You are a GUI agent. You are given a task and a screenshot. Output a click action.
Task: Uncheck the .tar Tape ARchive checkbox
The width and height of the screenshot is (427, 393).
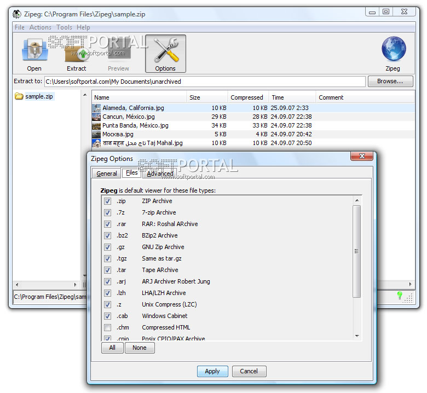(107, 270)
